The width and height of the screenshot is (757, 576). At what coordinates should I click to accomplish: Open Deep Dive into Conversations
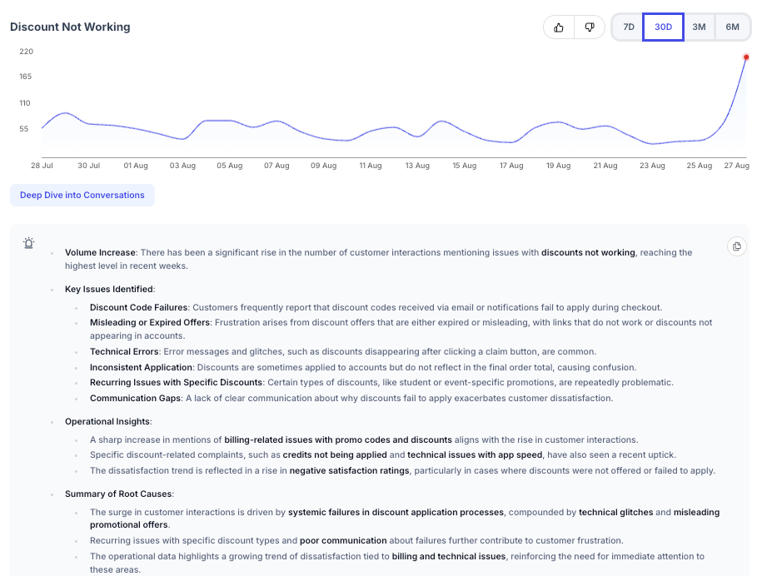(82, 194)
